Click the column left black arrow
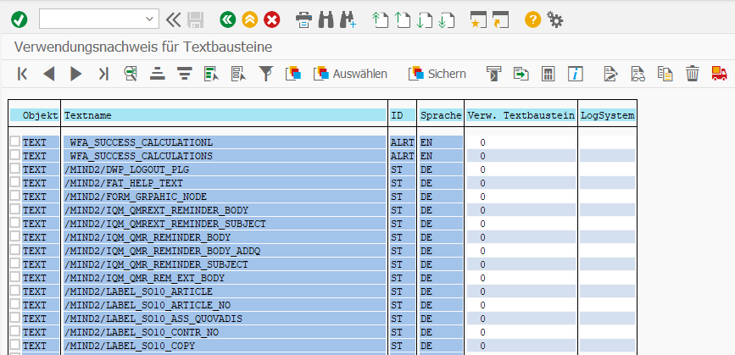 49,74
